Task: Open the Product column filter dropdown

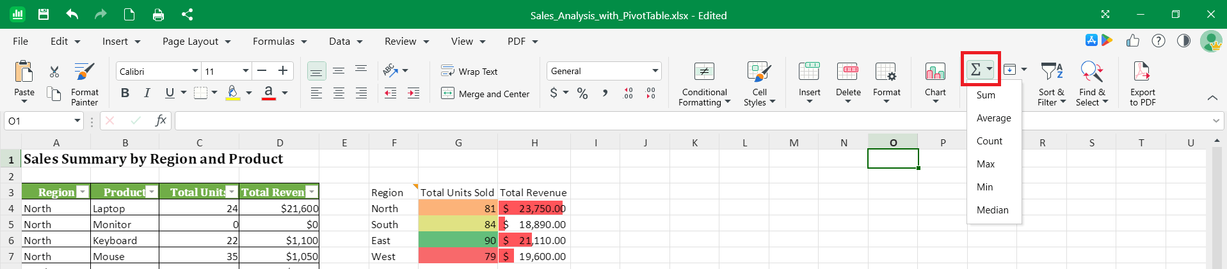Action: [x=151, y=192]
